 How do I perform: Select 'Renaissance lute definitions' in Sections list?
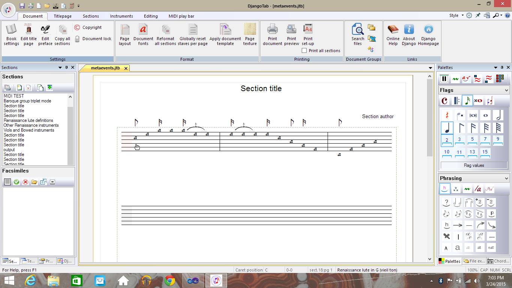click(x=28, y=120)
